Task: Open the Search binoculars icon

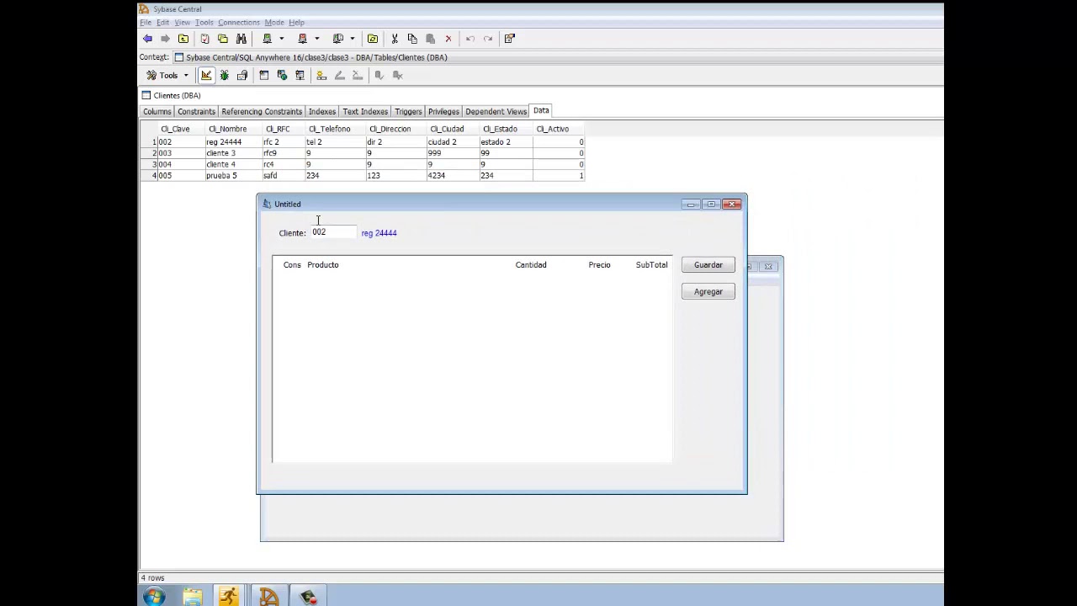Action: pos(241,39)
